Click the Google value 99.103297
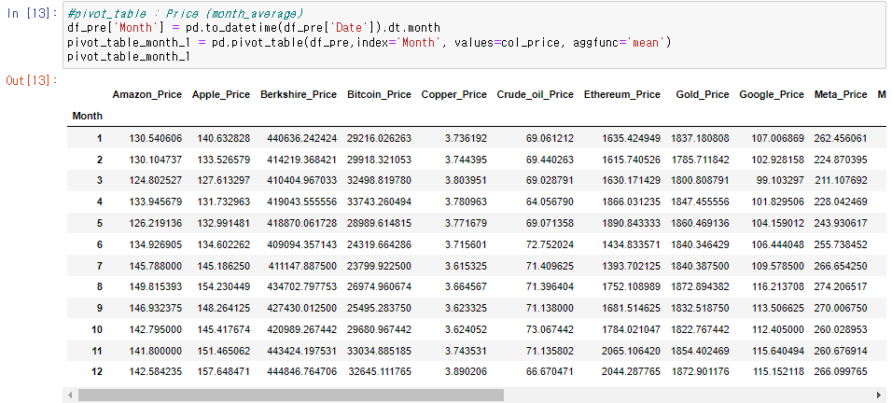Image resolution: width=892 pixels, height=403 pixels. 780,181
